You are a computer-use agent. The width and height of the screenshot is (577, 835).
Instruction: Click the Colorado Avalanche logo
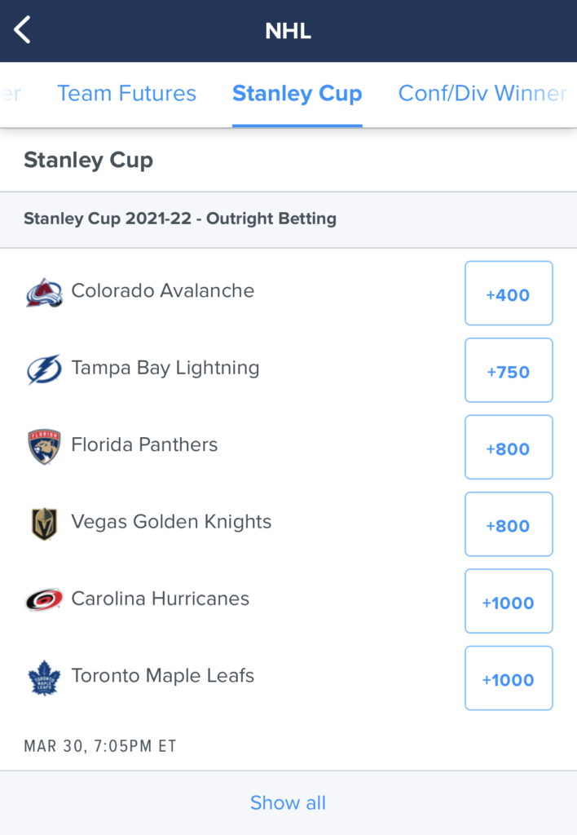pyautogui.click(x=44, y=293)
